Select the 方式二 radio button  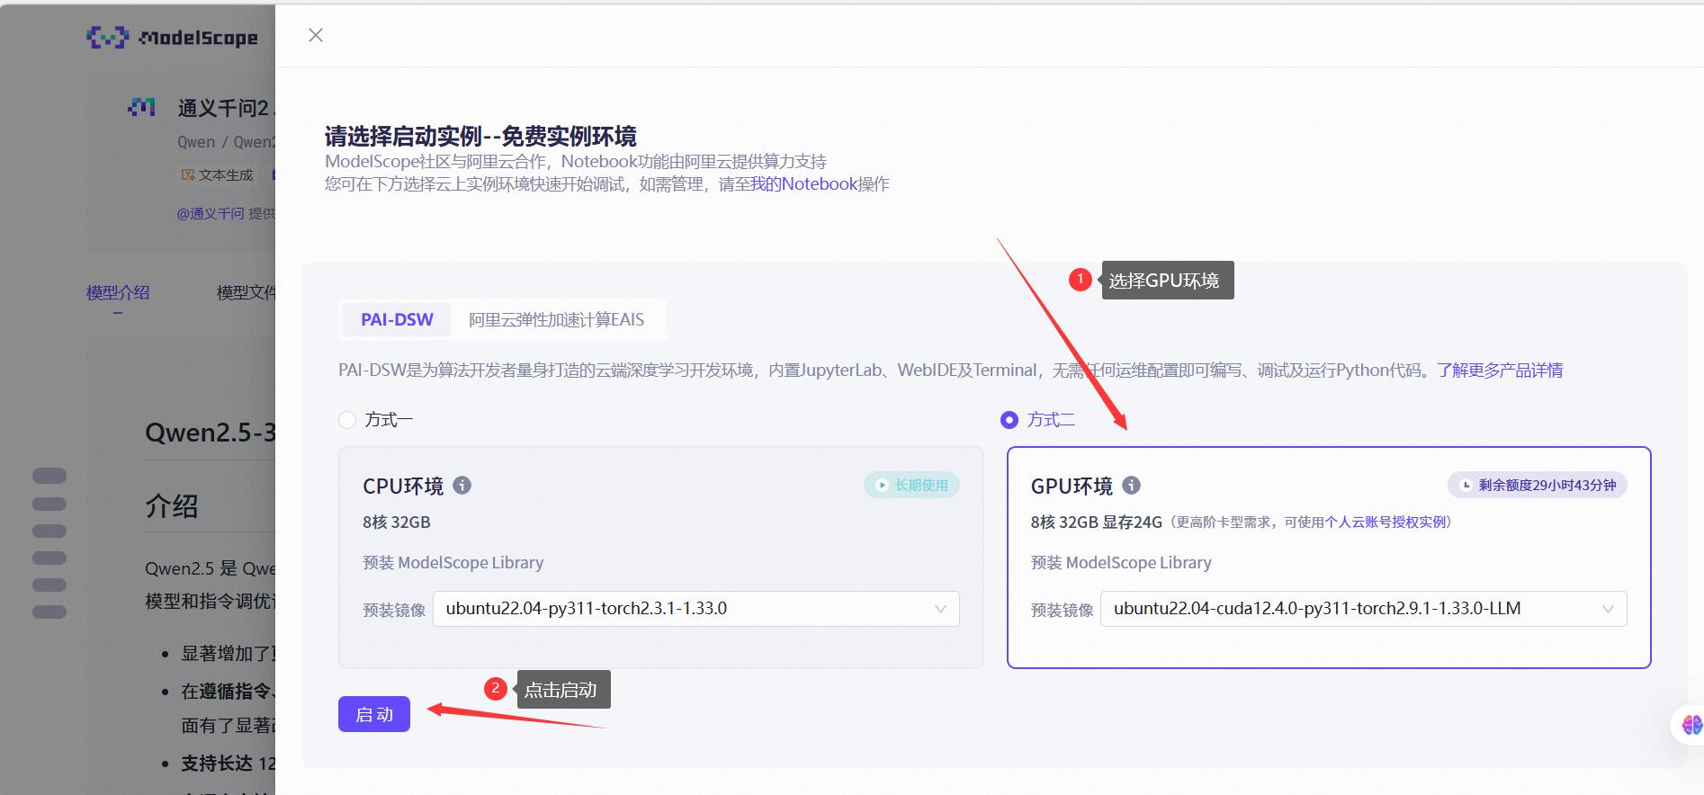pos(1009,420)
